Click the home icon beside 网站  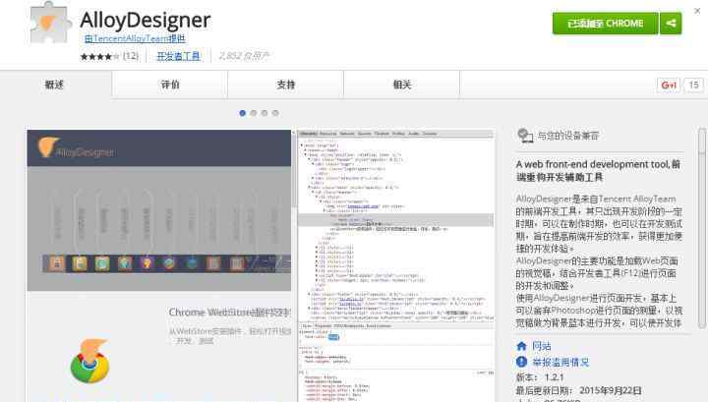(x=521, y=346)
